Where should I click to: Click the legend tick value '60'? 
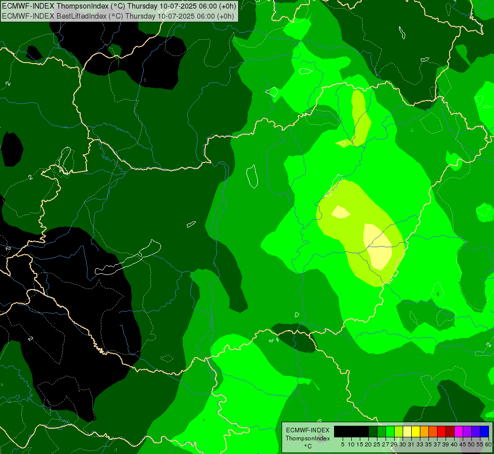click(488, 444)
